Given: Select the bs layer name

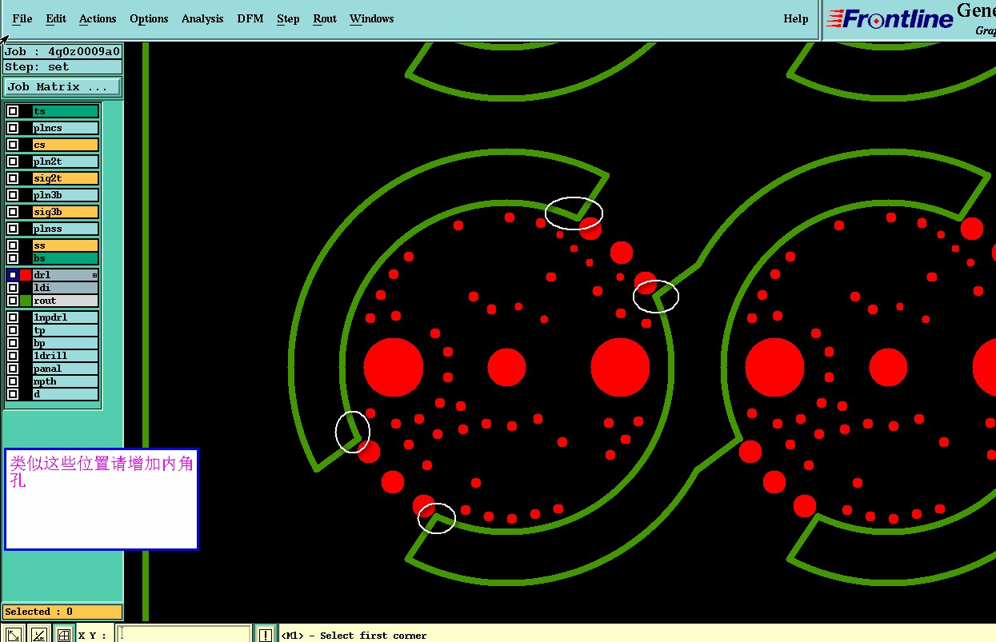Looking at the screenshot, I should pos(66,258).
